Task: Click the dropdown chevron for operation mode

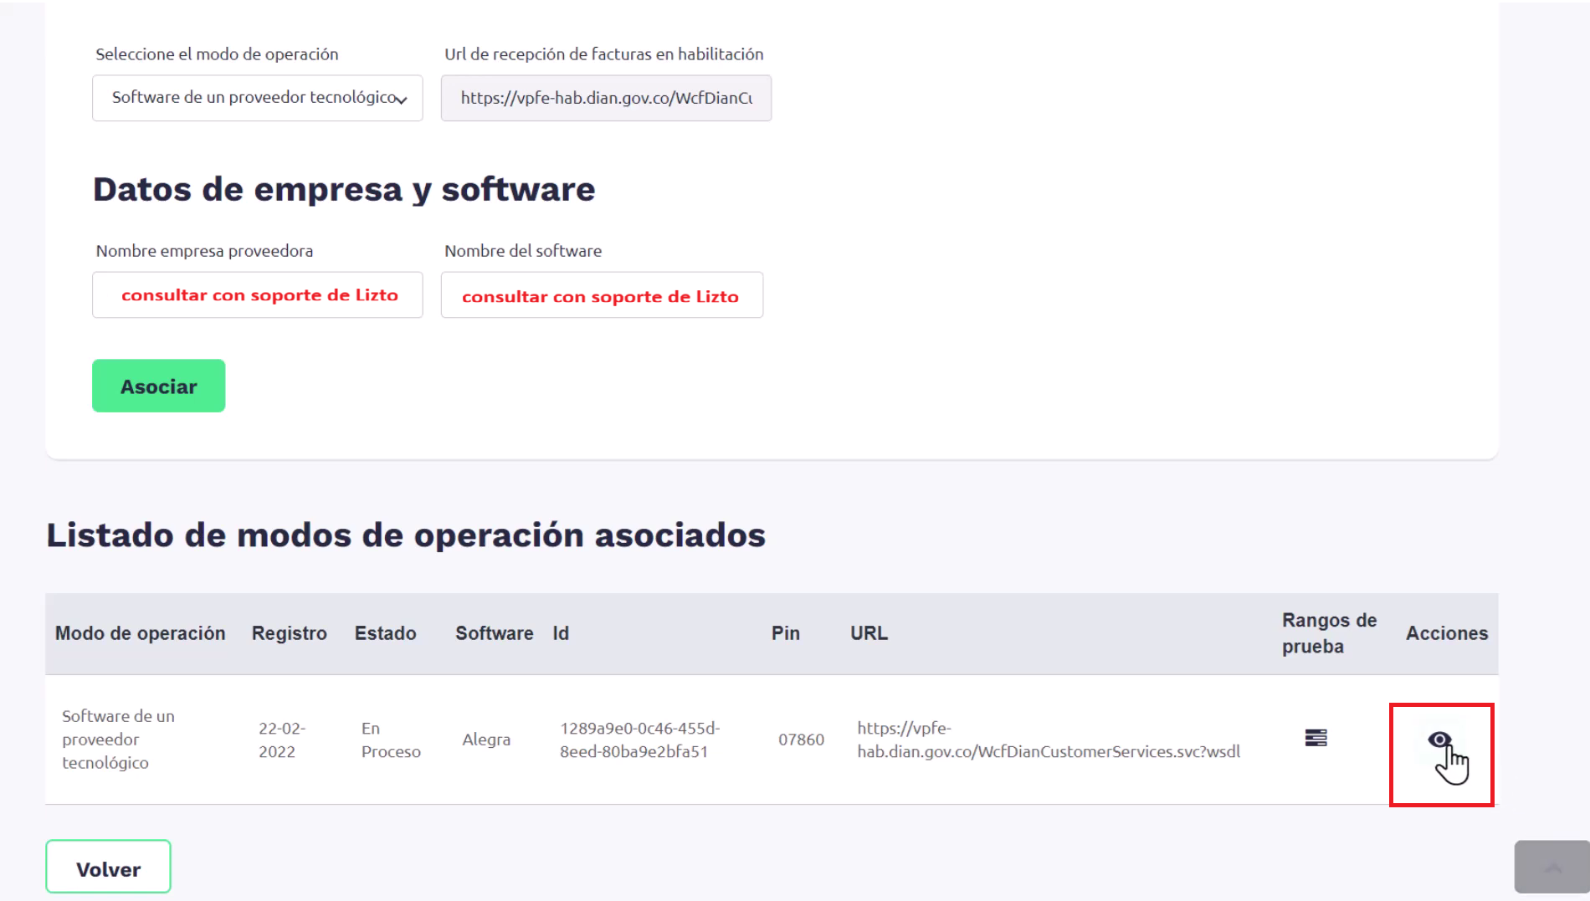Action: pos(402,100)
